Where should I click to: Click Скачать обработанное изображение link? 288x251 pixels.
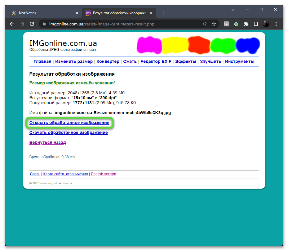tap(69, 132)
